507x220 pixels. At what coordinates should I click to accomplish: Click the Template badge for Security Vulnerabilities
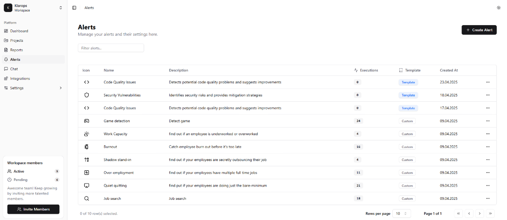pos(408,95)
